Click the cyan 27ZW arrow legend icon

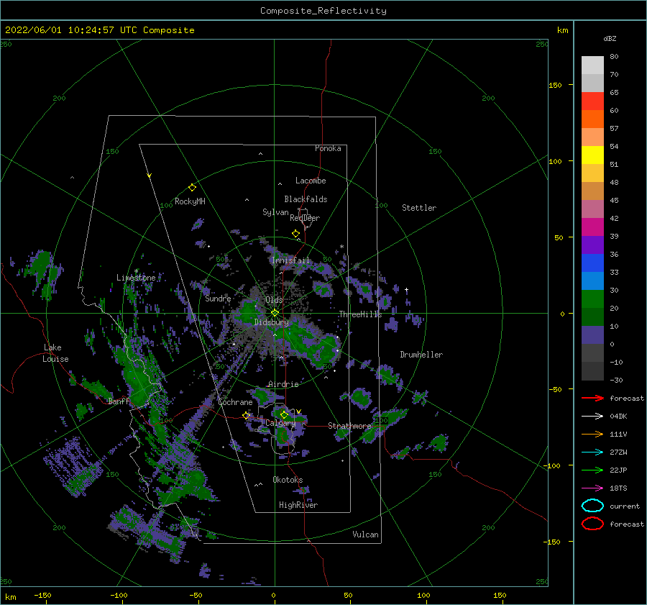coord(592,452)
